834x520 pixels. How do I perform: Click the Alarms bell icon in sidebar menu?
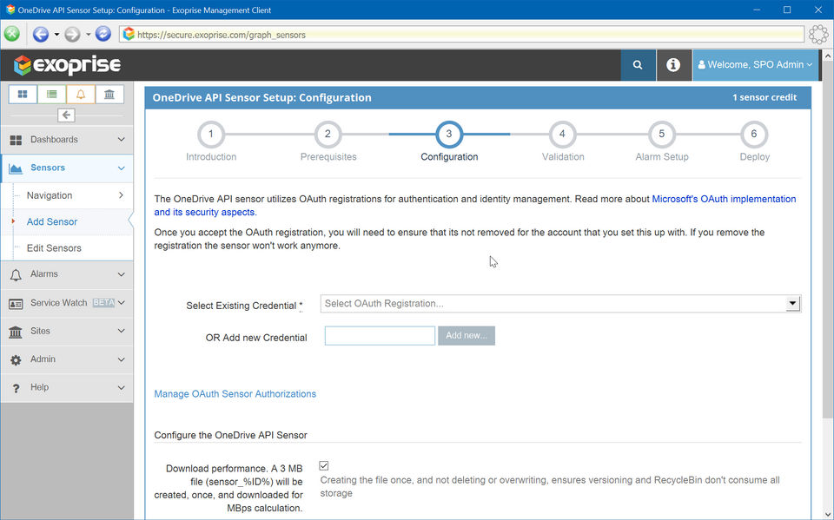(x=16, y=275)
